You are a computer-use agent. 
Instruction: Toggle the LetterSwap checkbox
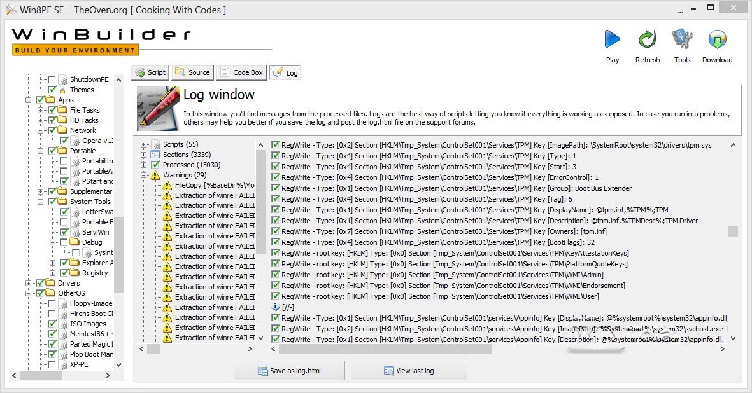[64, 212]
